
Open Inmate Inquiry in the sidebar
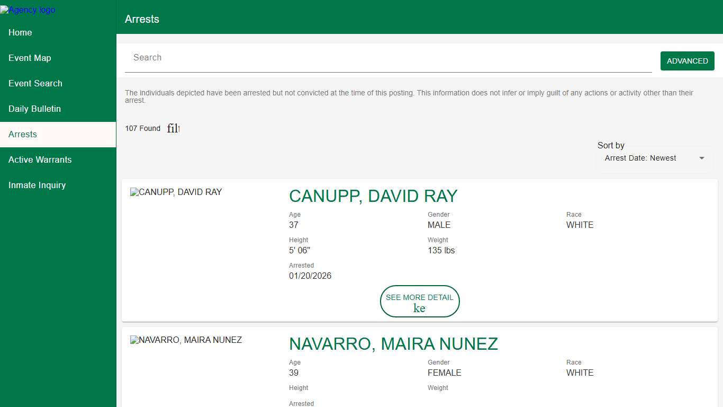37,185
